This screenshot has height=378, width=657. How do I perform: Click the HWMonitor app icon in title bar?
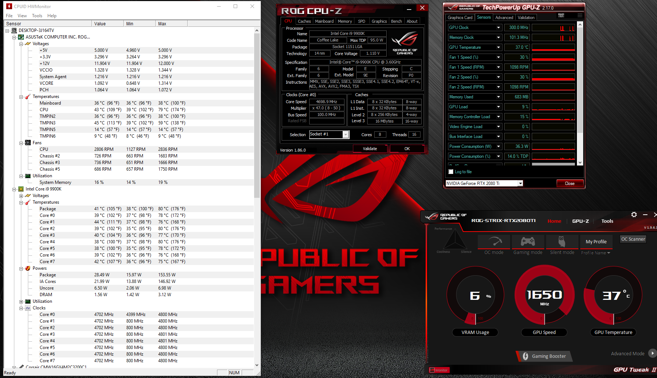tap(9, 6)
